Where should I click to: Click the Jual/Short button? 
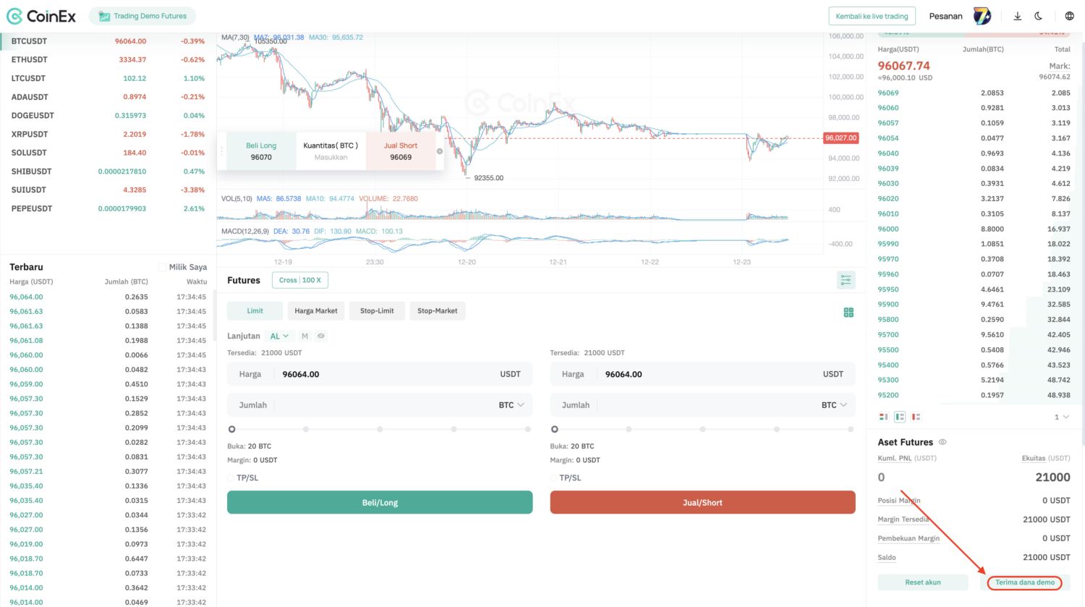(702, 502)
